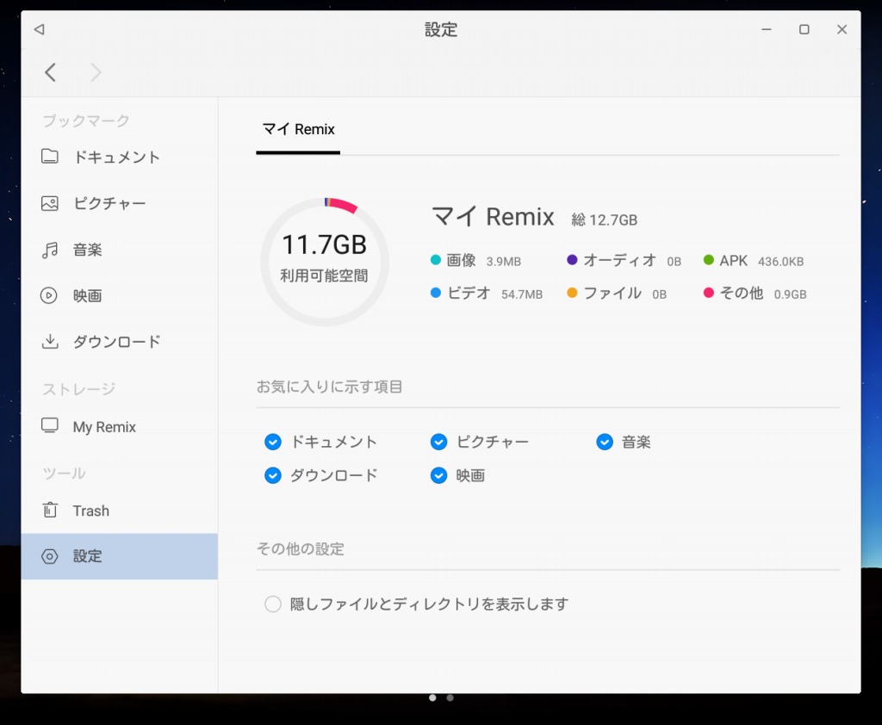Viewport: 882px width, 725px height.
Task: Uncheck the ピクチャー favorites checkbox
Action: [x=438, y=442]
